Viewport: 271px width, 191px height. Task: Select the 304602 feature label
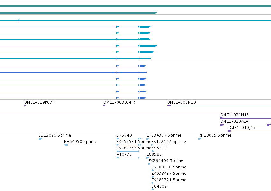coord(159,186)
